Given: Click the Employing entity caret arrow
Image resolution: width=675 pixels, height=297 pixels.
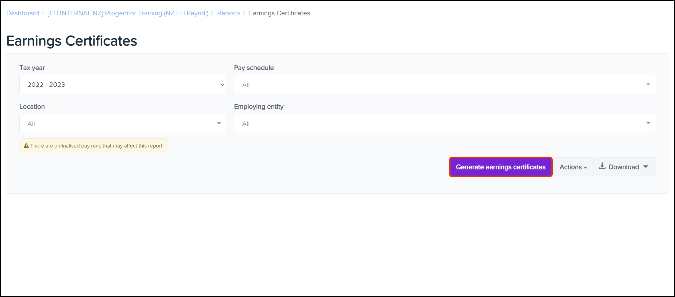Looking at the screenshot, I should 648,123.
